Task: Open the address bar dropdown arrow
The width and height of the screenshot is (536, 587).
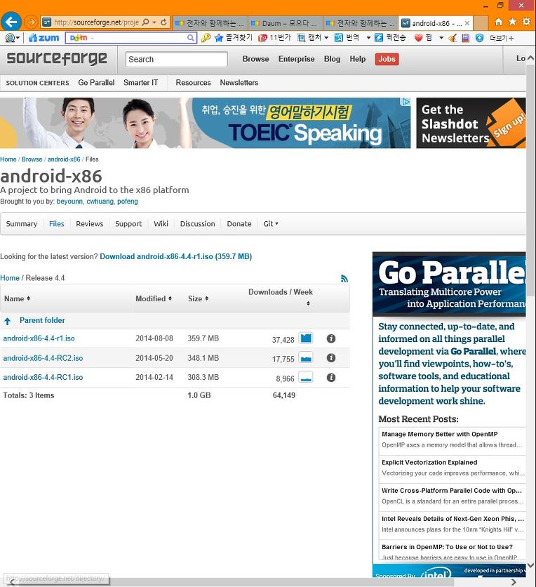Action: point(154,22)
